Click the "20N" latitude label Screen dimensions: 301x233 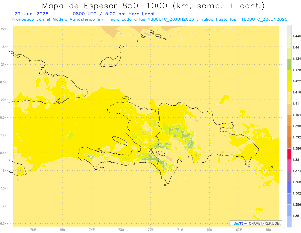tap(4, 100)
